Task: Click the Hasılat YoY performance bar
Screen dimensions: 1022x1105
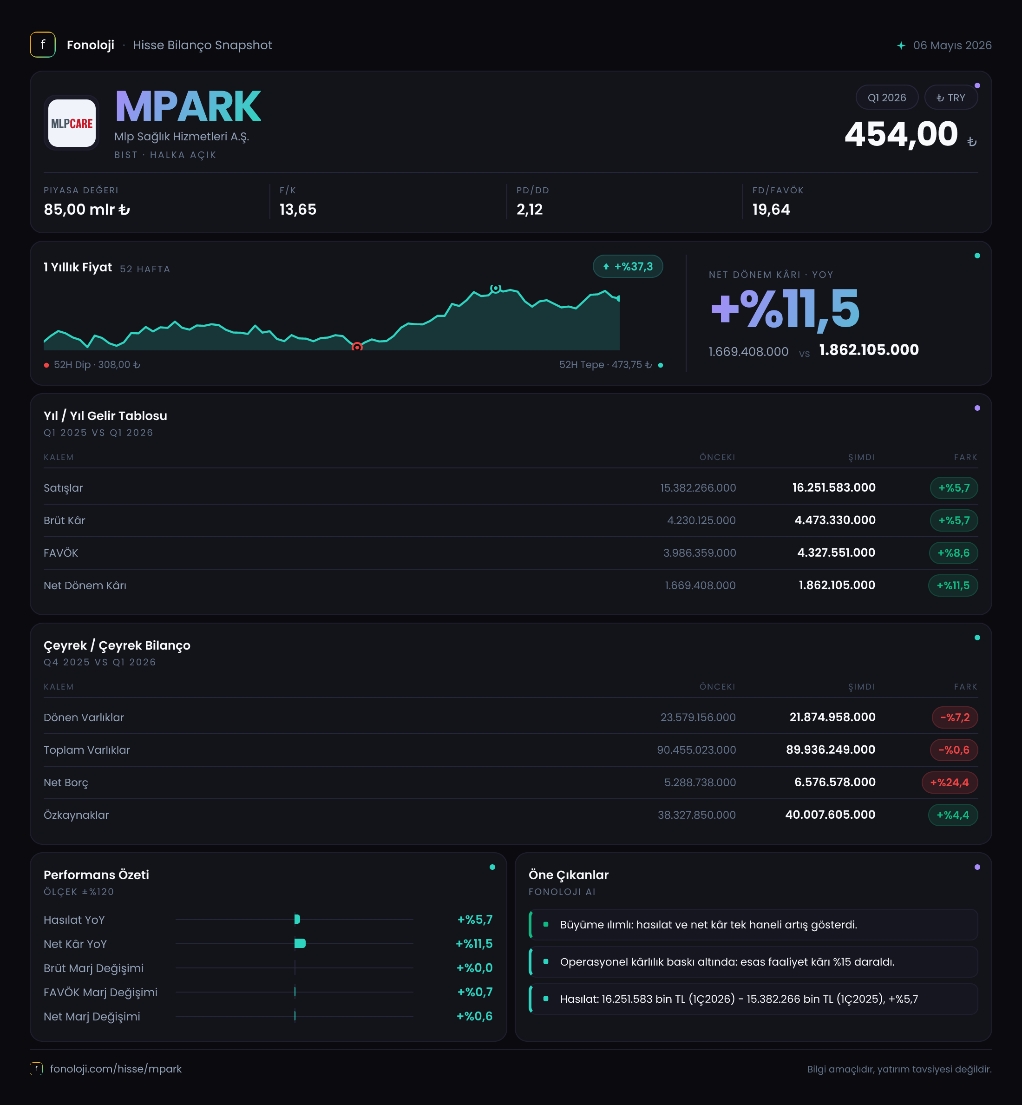Action: click(297, 919)
